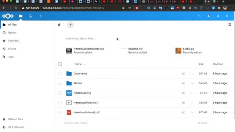
Task: Share Nextcloud intro.mp4 file
Action: pyautogui.click(x=183, y=103)
